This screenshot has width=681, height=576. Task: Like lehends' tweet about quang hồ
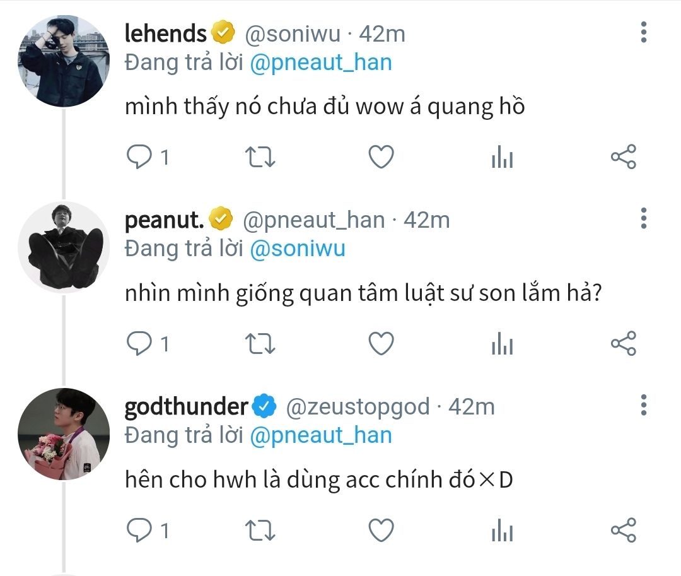tap(381, 157)
